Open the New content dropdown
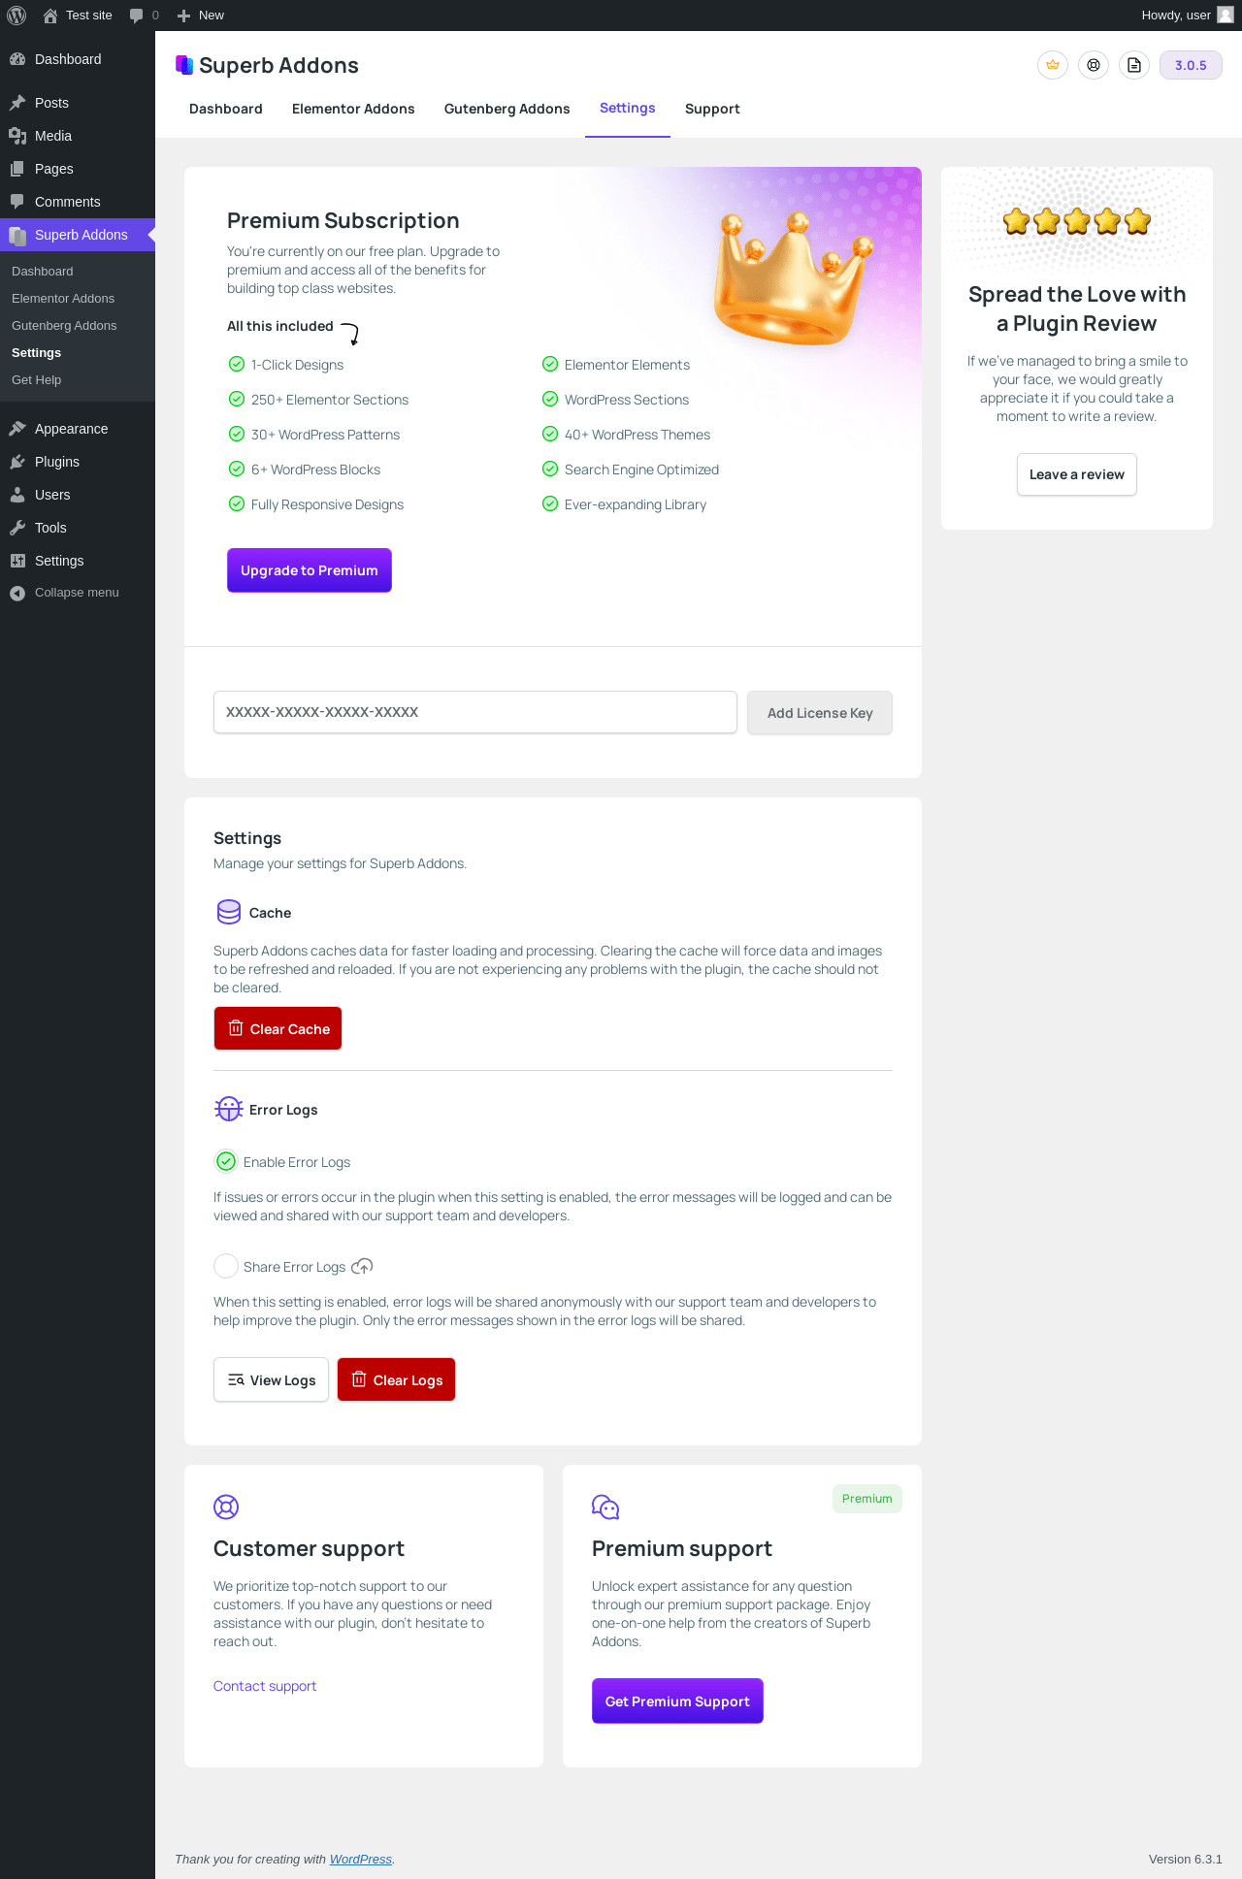This screenshot has height=1879, width=1242. [x=201, y=16]
